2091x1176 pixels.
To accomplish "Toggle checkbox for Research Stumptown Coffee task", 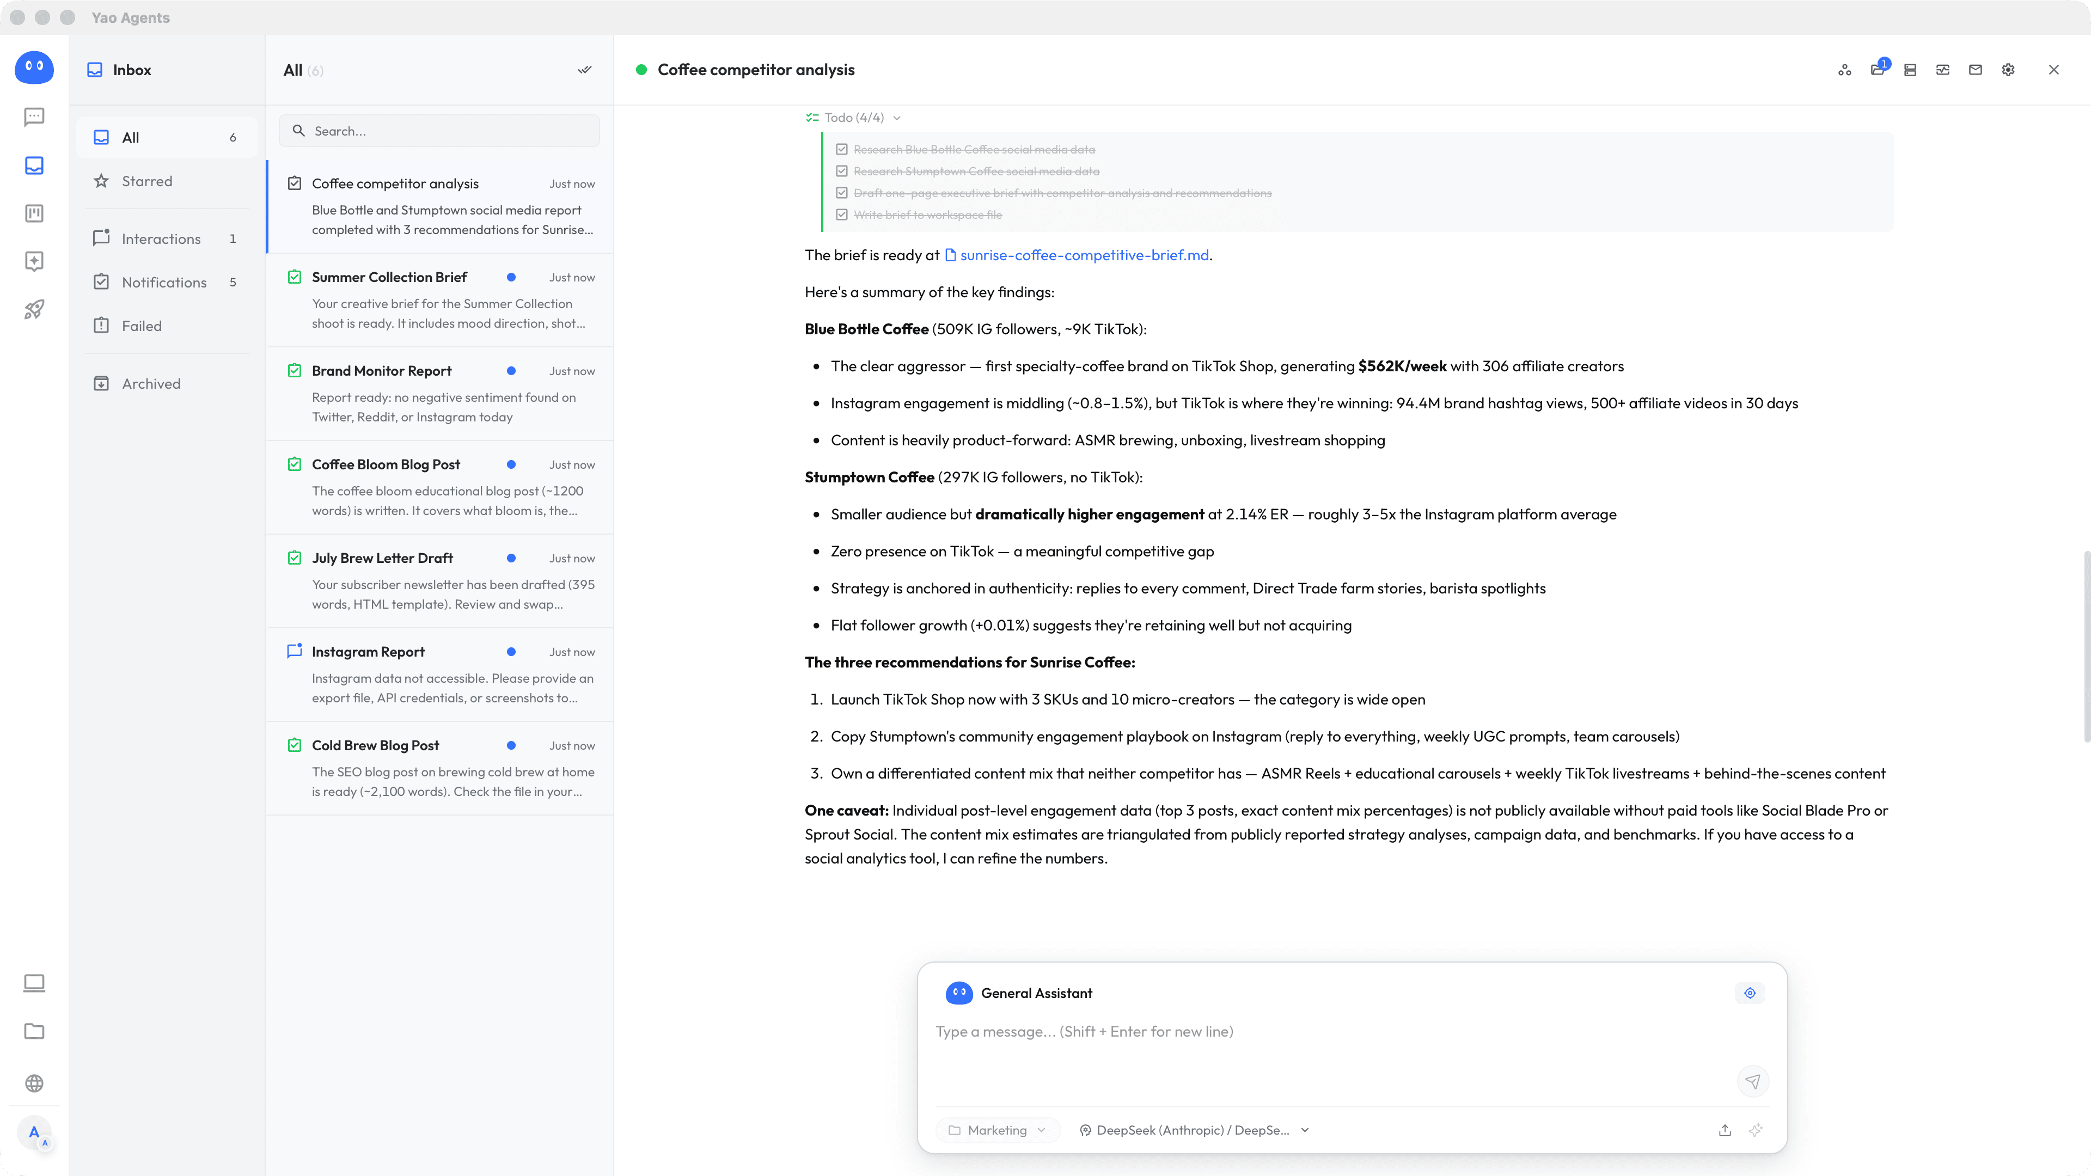I will pyautogui.click(x=842, y=171).
